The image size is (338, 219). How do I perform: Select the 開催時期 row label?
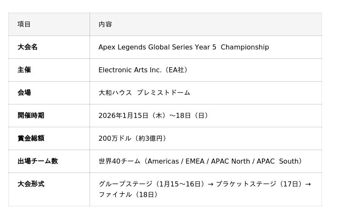(x=31, y=115)
